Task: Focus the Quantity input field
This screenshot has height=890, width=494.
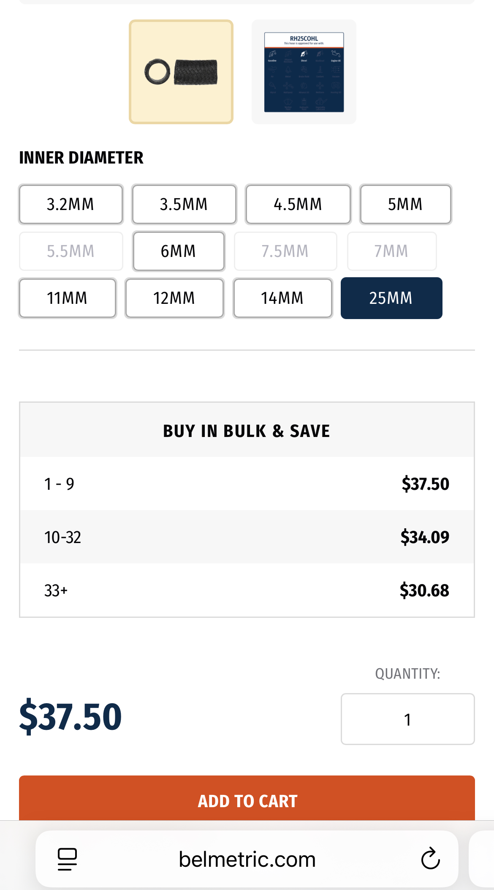Action: [407, 719]
